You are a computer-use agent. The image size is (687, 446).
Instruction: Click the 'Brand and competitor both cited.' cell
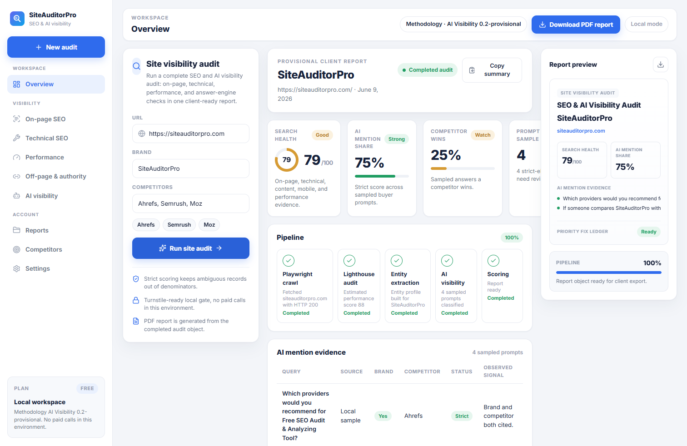pyautogui.click(x=499, y=416)
